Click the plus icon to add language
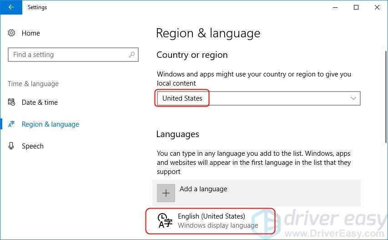Viewport: 388px width, 240px height. 166,193
